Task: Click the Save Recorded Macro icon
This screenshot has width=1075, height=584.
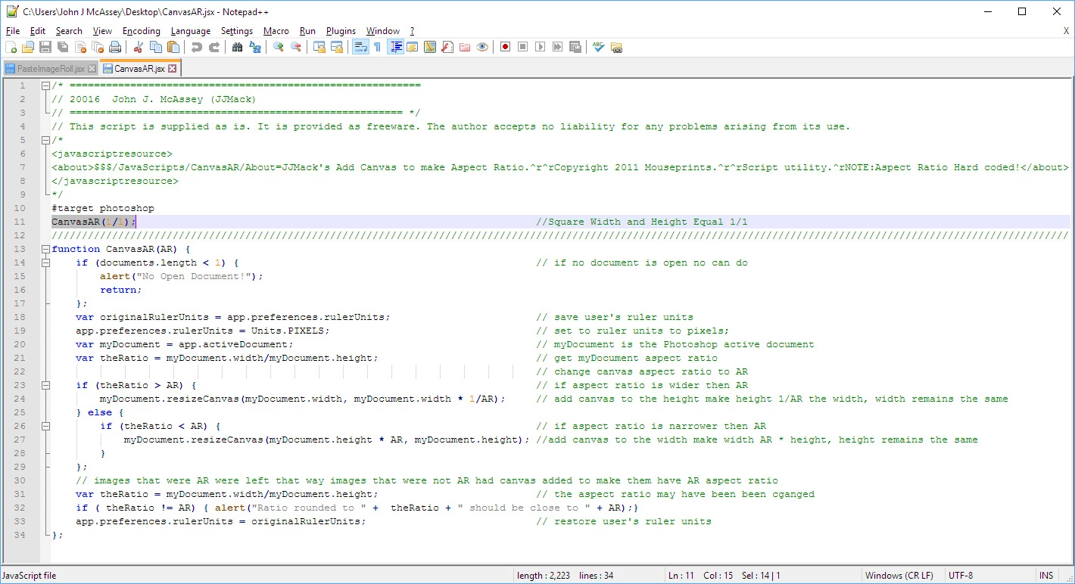Action: [575, 47]
